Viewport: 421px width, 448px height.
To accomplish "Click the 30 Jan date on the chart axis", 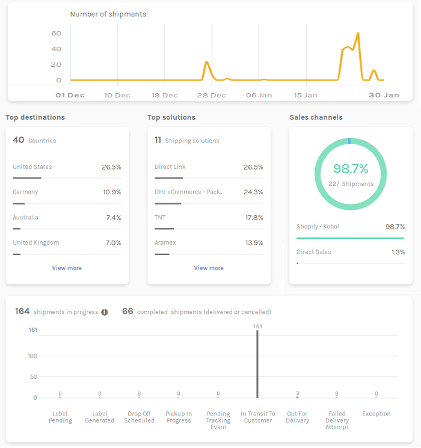I will click(x=384, y=95).
